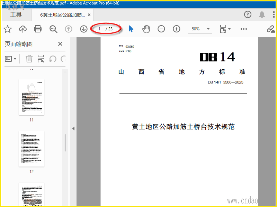Click the document title 黄土地区公路加筋土桥台技术规范

pyautogui.click(x=183, y=127)
